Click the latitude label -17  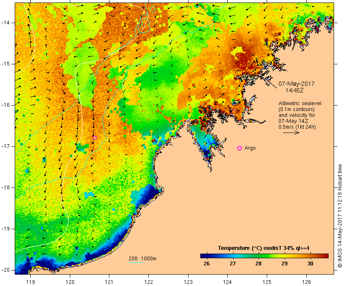5,146
